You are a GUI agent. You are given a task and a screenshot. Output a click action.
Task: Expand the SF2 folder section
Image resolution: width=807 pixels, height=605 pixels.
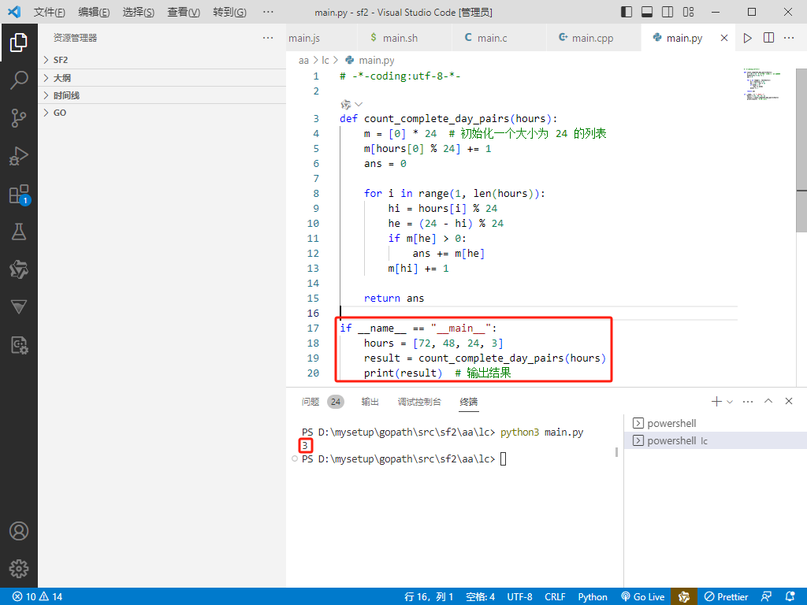(x=162, y=60)
